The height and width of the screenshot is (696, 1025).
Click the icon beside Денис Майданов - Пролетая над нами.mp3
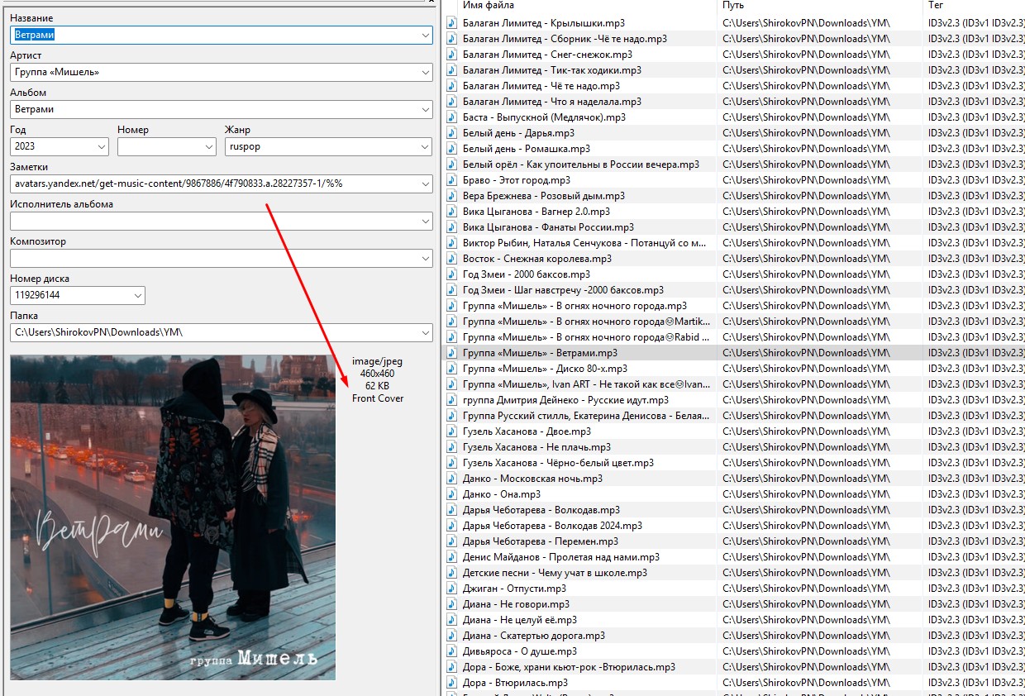451,557
